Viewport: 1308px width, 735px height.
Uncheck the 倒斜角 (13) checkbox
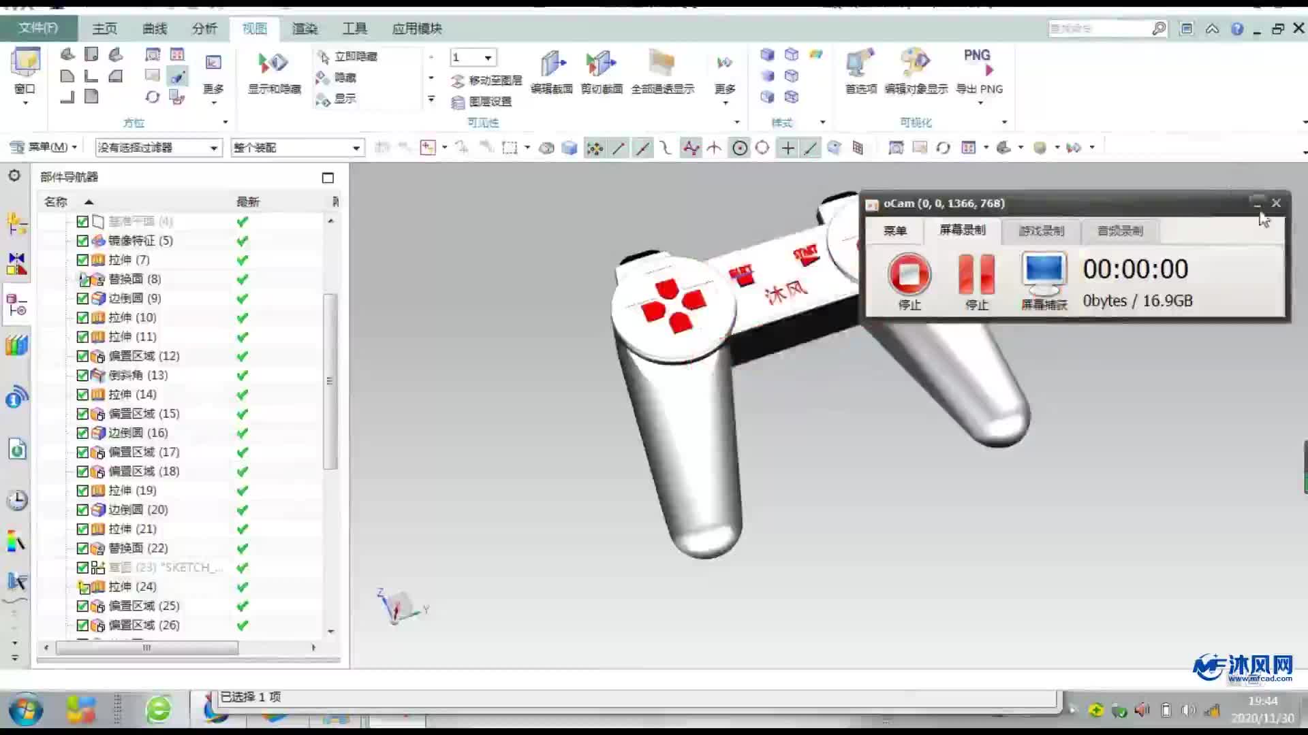click(x=82, y=375)
